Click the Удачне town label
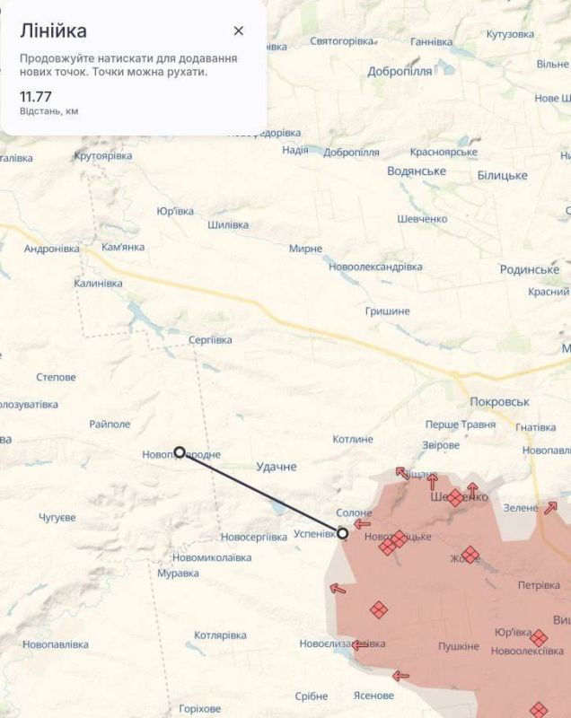 tap(276, 467)
